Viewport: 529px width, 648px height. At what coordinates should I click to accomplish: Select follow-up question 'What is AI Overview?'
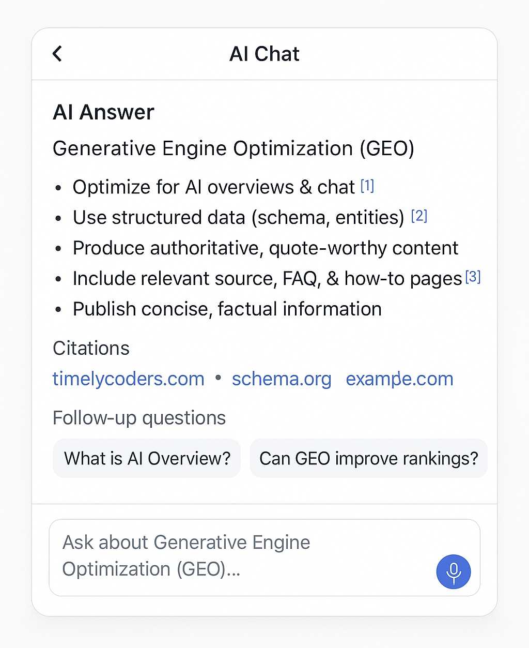(146, 458)
